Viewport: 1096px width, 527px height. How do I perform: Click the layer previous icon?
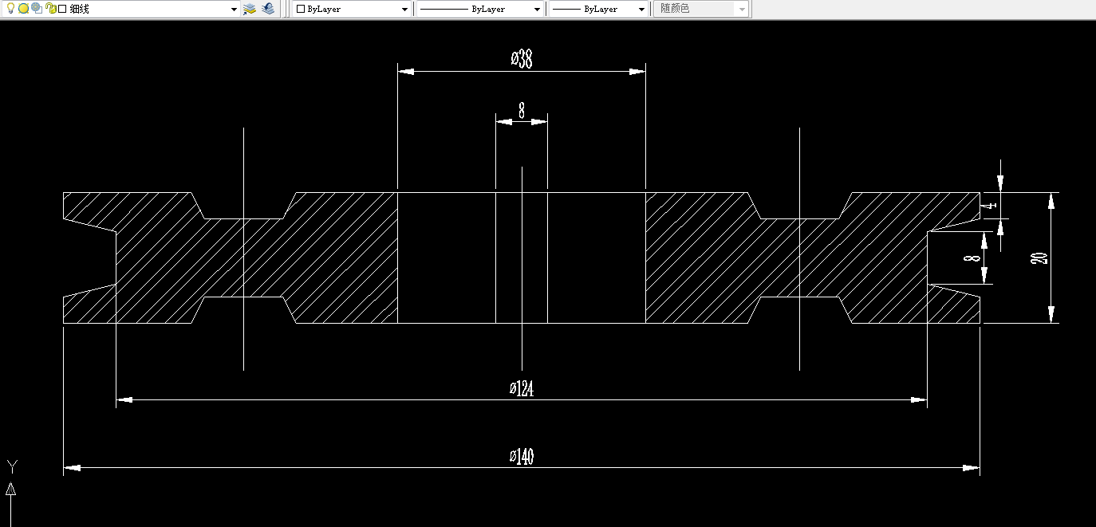pos(268,9)
